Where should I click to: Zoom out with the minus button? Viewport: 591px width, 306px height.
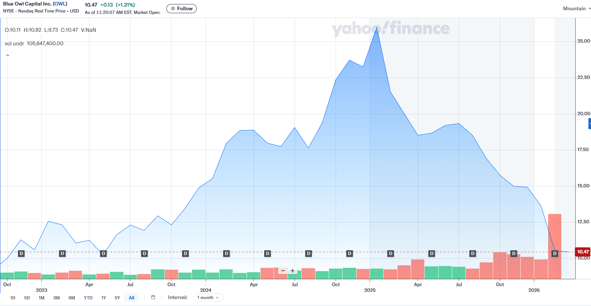pos(283,271)
